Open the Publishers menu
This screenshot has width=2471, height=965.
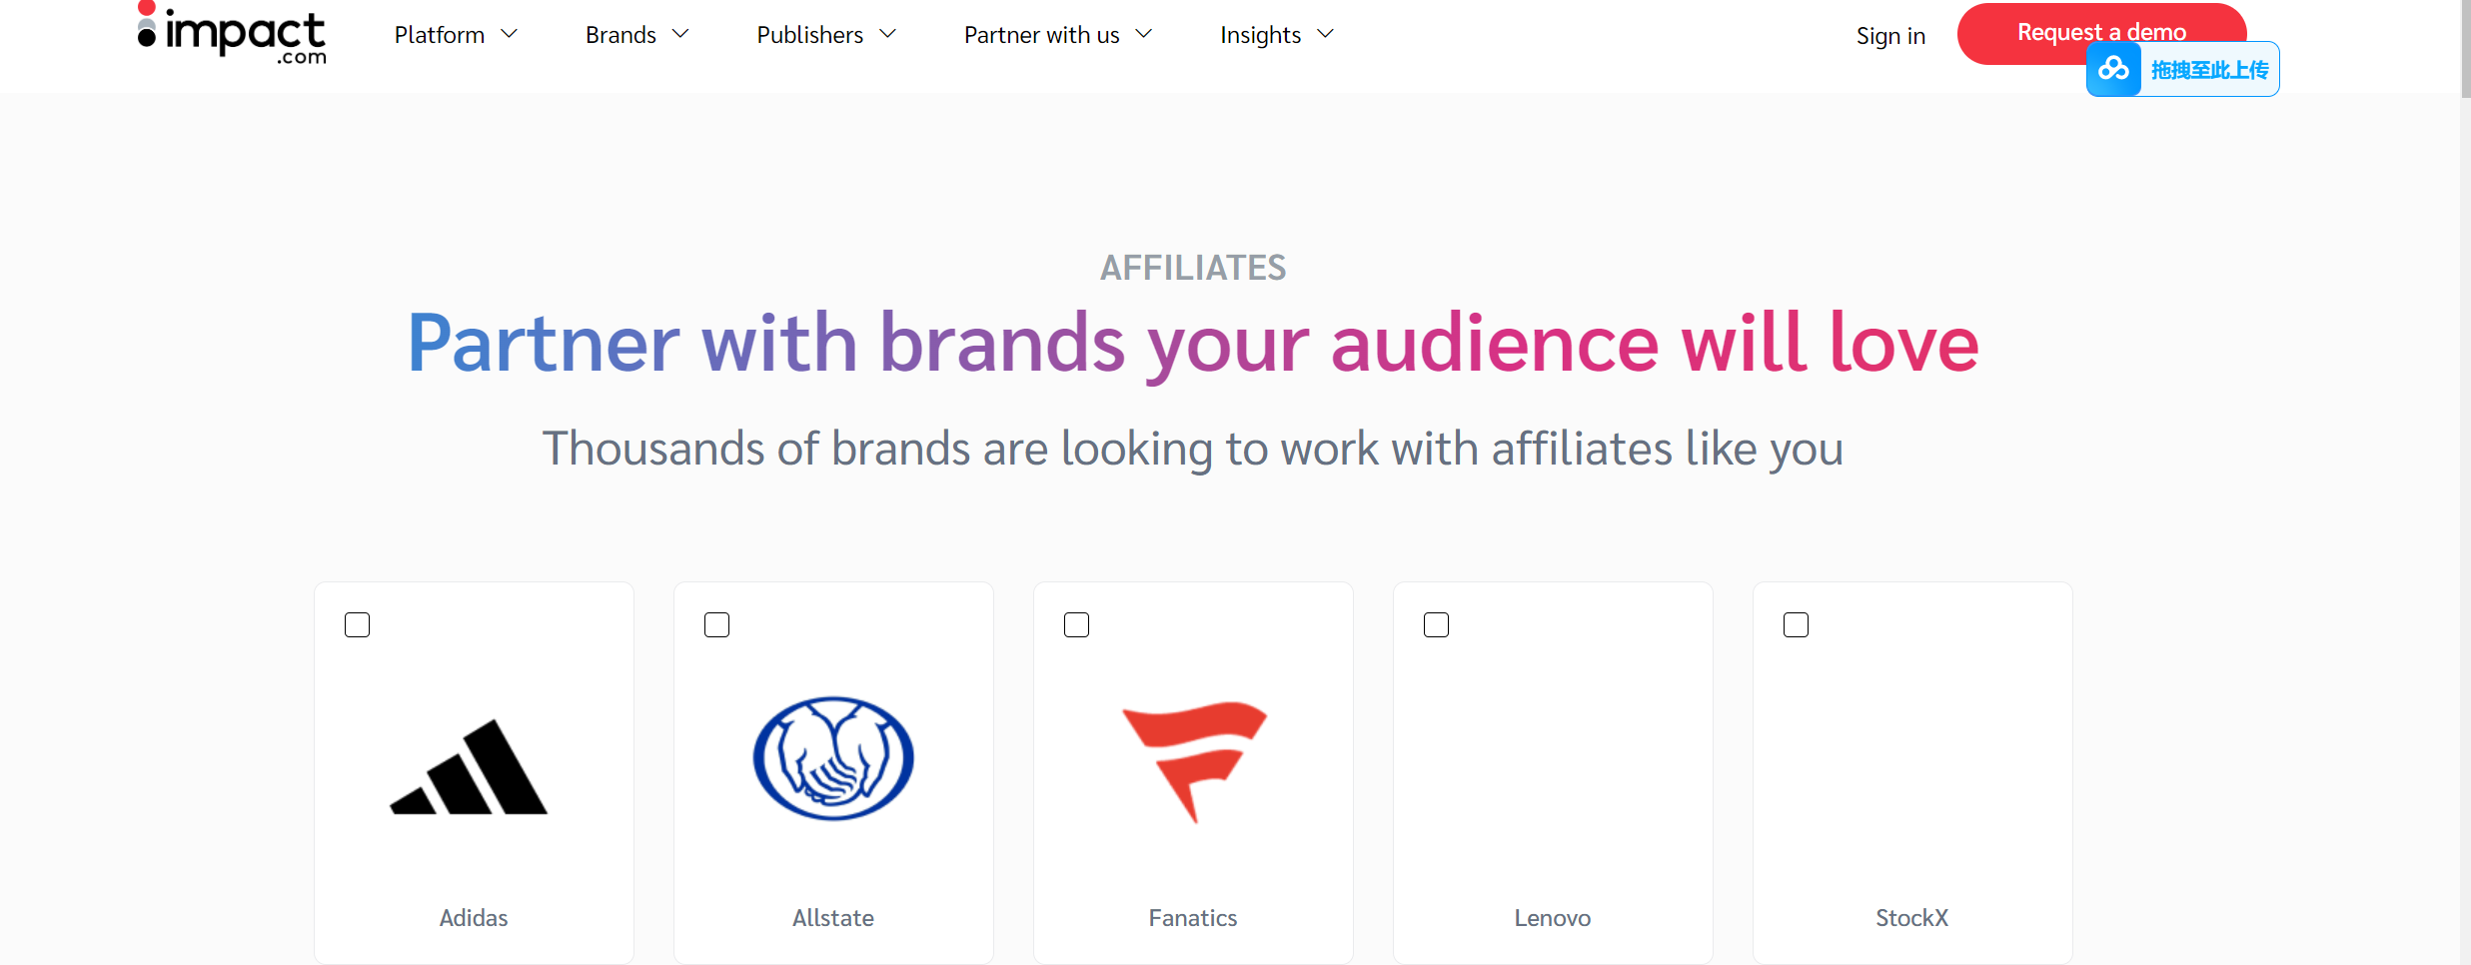(810, 35)
